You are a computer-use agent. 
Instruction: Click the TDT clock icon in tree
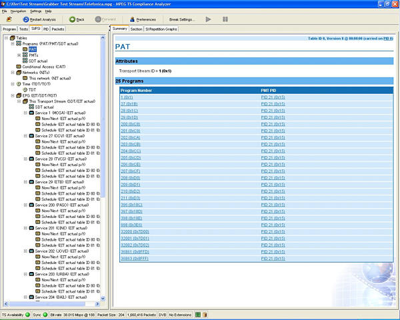click(x=25, y=89)
